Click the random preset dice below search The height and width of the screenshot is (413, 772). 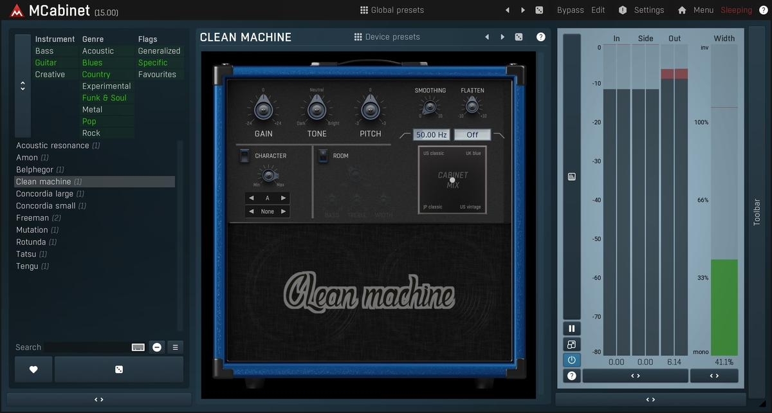(119, 369)
